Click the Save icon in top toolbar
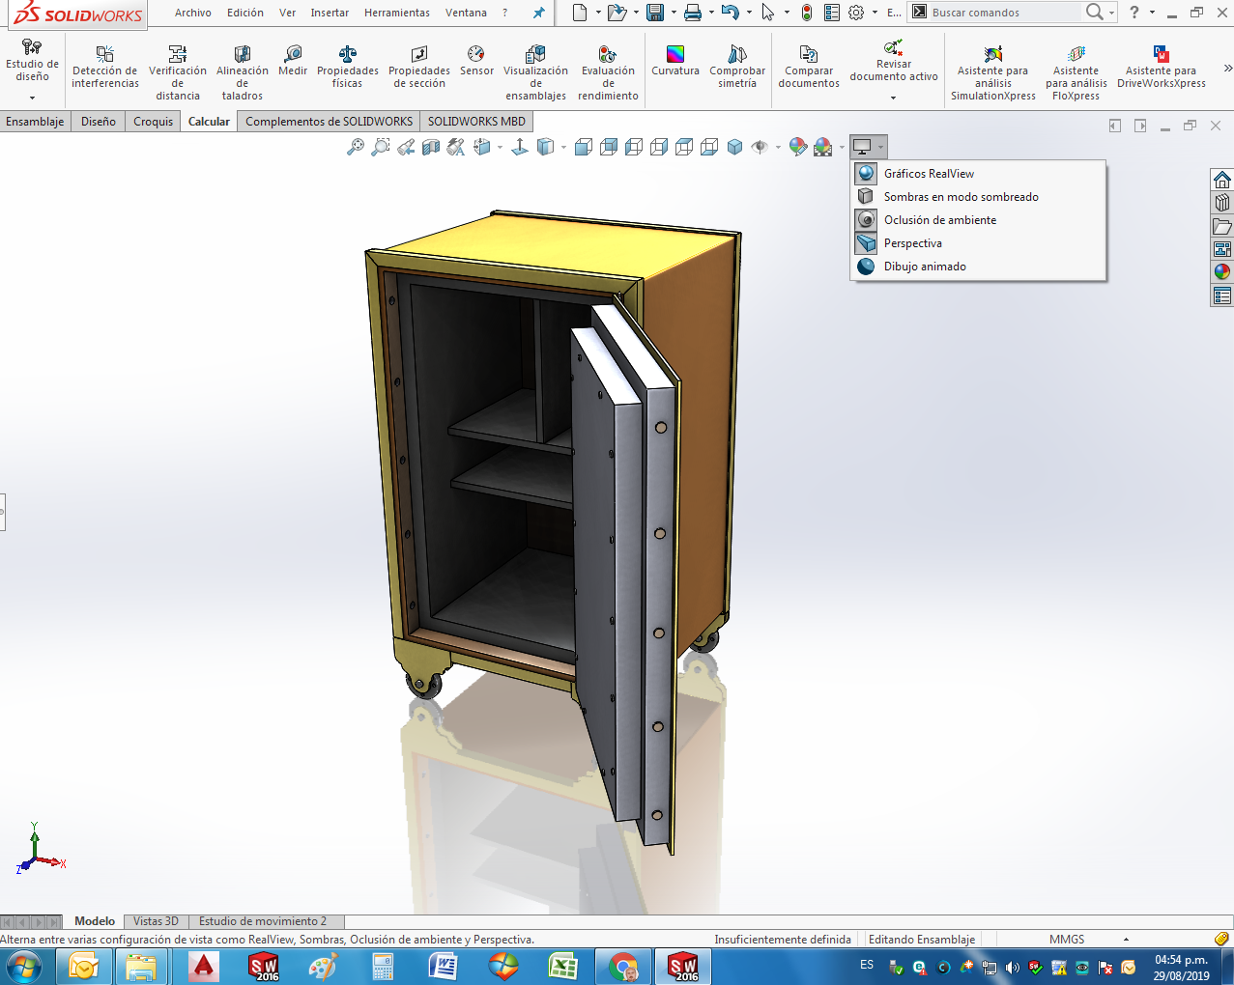 (x=655, y=13)
